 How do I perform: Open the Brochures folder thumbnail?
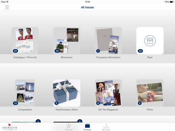[x=67, y=41]
